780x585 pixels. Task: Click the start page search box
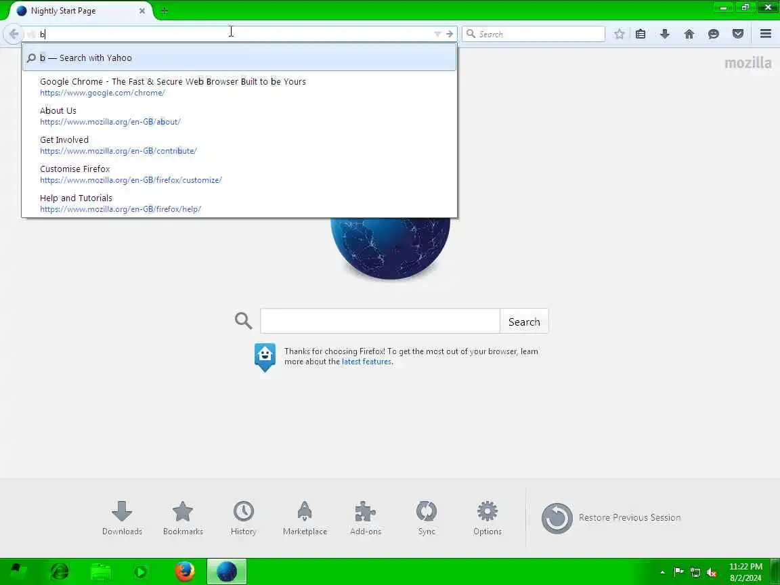[380, 322]
